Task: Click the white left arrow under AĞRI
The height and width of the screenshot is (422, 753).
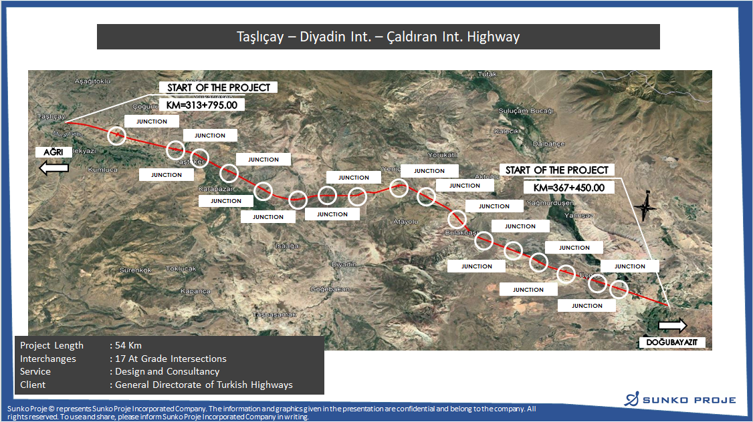Action: pyautogui.click(x=54, y=168)
